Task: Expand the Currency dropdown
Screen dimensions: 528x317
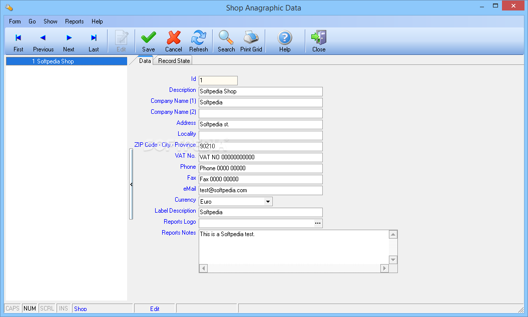Action: point(268,202)
